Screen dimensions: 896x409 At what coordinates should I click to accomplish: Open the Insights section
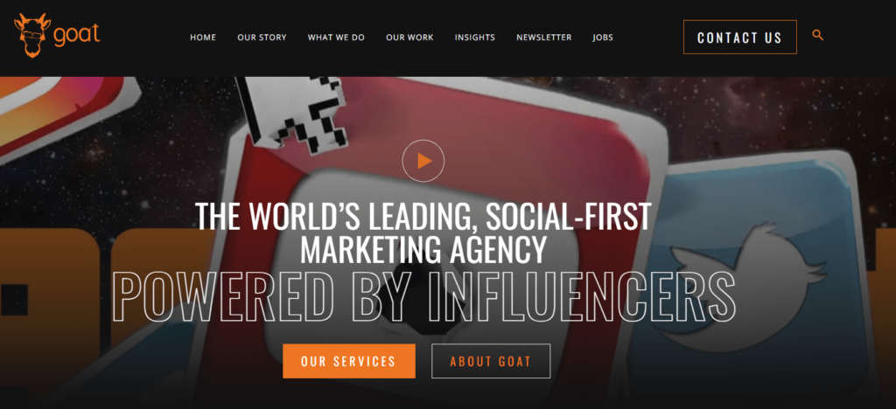475,38
